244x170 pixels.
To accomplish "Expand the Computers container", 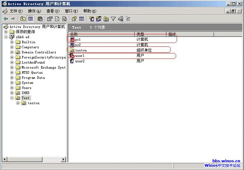I will 12,47.
